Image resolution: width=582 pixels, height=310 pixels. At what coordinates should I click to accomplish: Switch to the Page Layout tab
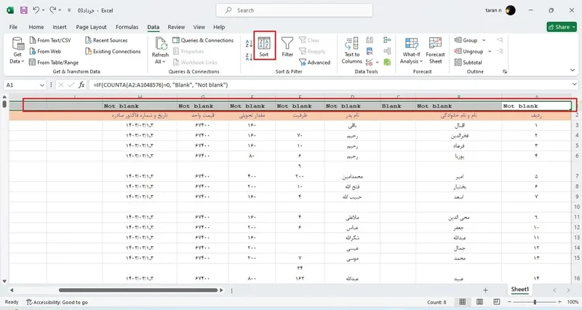91,27
